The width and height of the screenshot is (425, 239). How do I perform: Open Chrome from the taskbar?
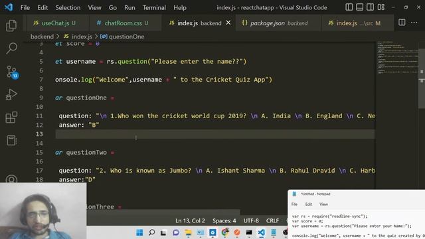point(224,232)
